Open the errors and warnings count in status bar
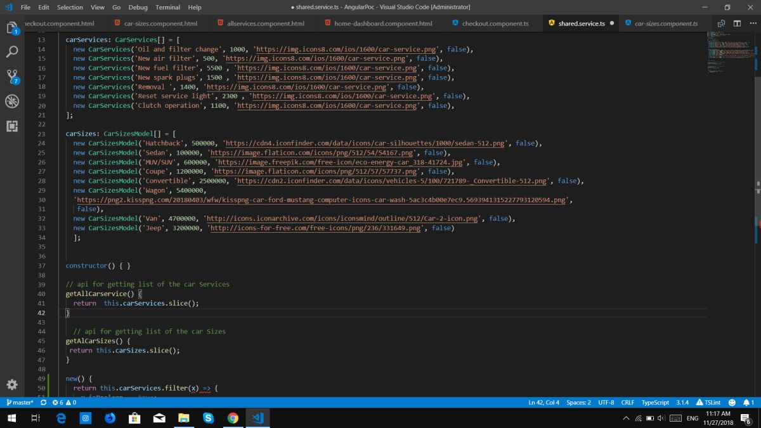This screenshot has height=428, width=761. point(65,402)
